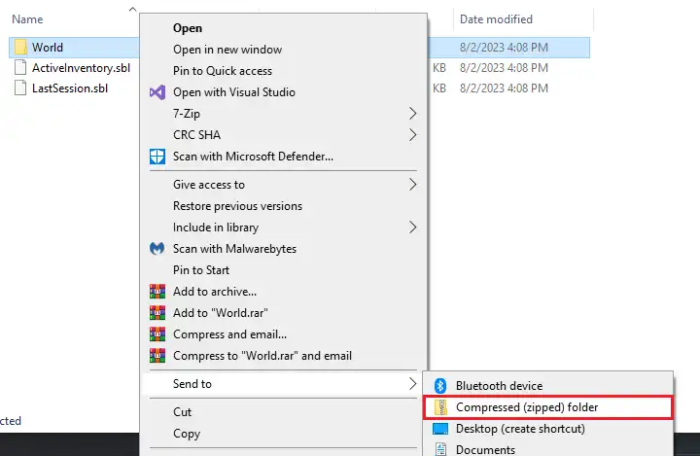Viewport: 700px width, 456px height.
Task: Select Restore previous versions
Action: [237, 206]
